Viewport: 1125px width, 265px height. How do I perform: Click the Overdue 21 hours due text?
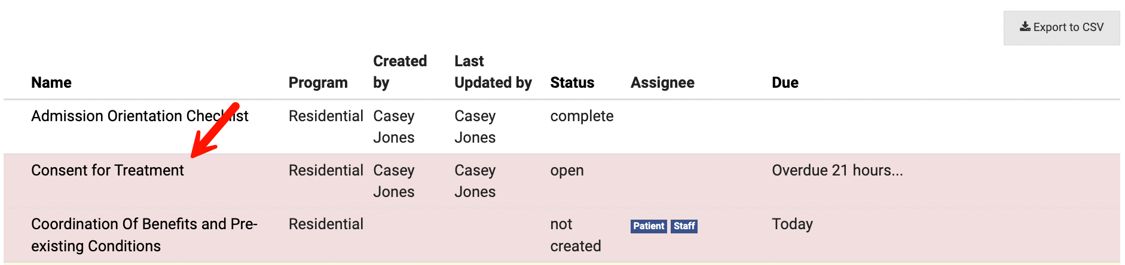tap(837, 170)
